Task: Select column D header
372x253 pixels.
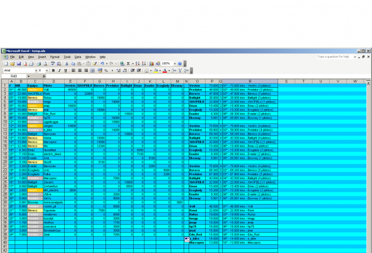Action: pos(53,81)
